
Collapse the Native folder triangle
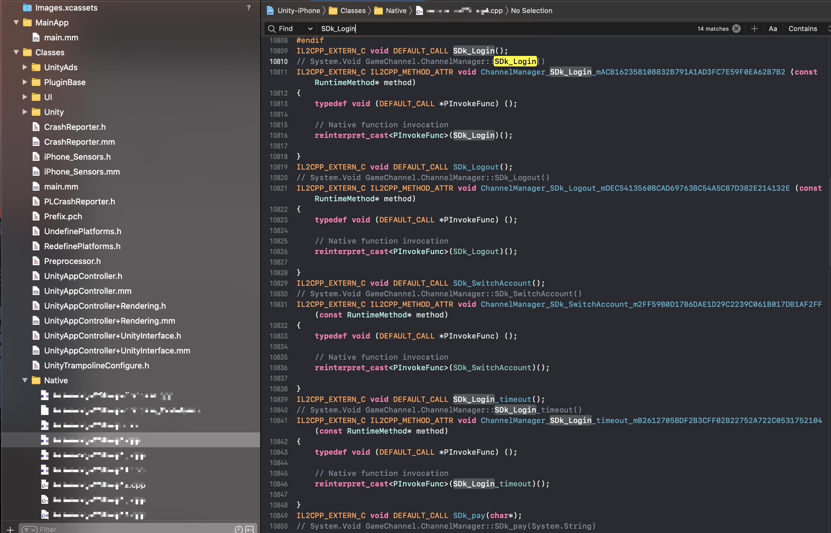(25, 380)
